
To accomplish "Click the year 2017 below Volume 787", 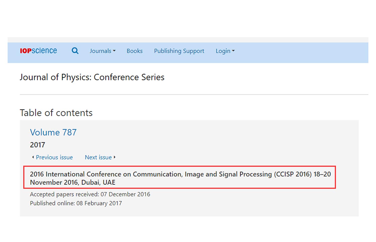I will [x=37, y=145].
